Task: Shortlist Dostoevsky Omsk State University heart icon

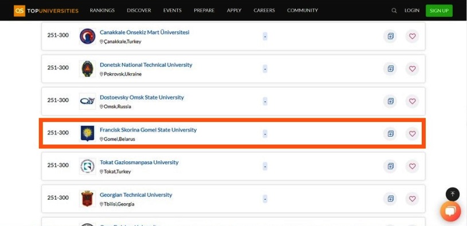Action: click(x=412, y=101)
